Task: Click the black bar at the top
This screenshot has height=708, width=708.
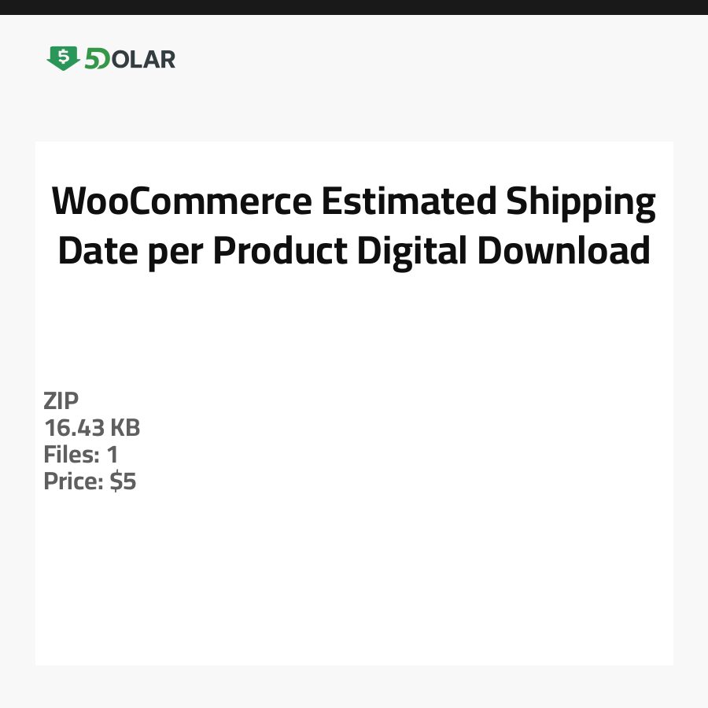Action: click(x=354, y=7)
